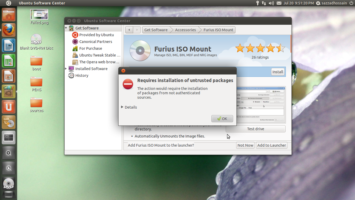
Task: Open Ubuntu One from launcher
Action: click(9, 107)
